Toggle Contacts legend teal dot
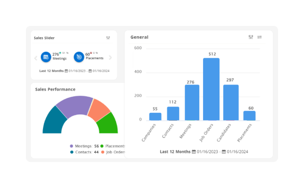This screenshot has width=304, height=188. pyautogui.click(x=72, y=152)
